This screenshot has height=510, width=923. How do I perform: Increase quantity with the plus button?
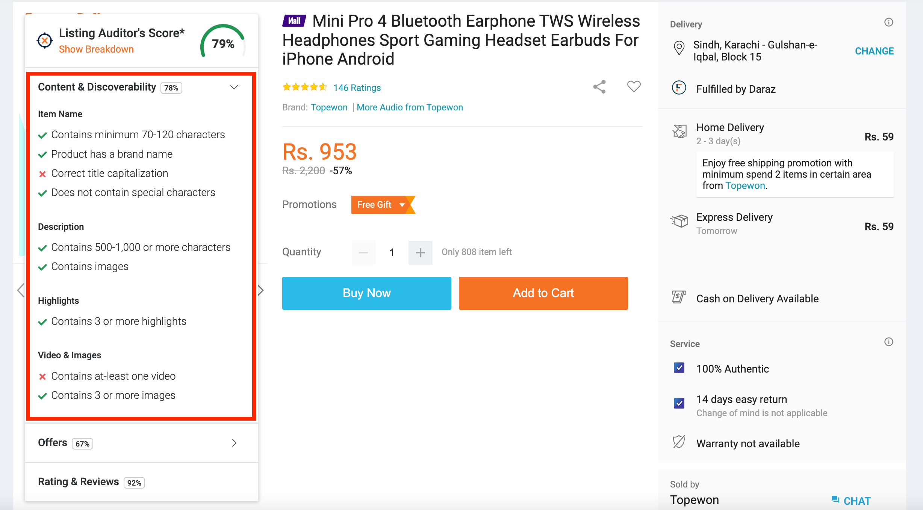pos(421,252)
